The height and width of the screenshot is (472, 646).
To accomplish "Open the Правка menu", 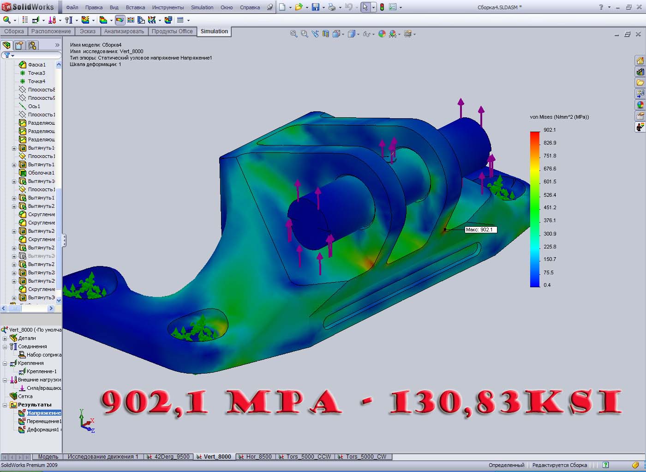I will (94, 7).
